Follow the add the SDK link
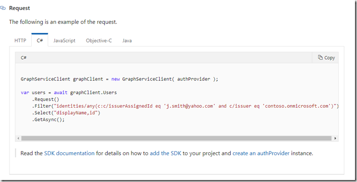The width and height of the screenshot is (357, 182). 166,153
